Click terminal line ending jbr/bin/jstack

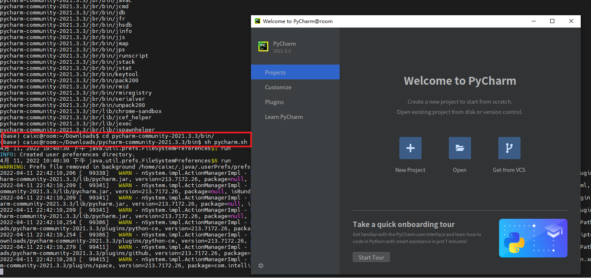point(68,62)
